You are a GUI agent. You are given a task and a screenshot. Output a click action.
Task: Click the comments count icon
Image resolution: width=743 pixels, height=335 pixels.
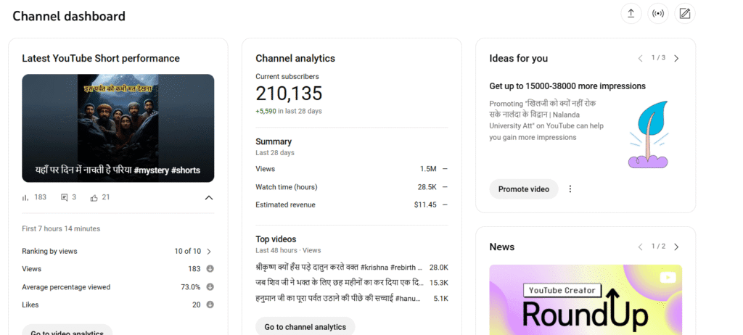click(65, 197)
